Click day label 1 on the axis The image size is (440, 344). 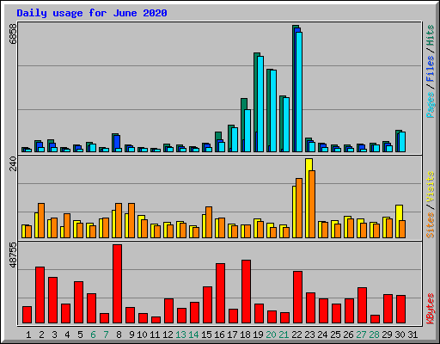tap(28, 335)
